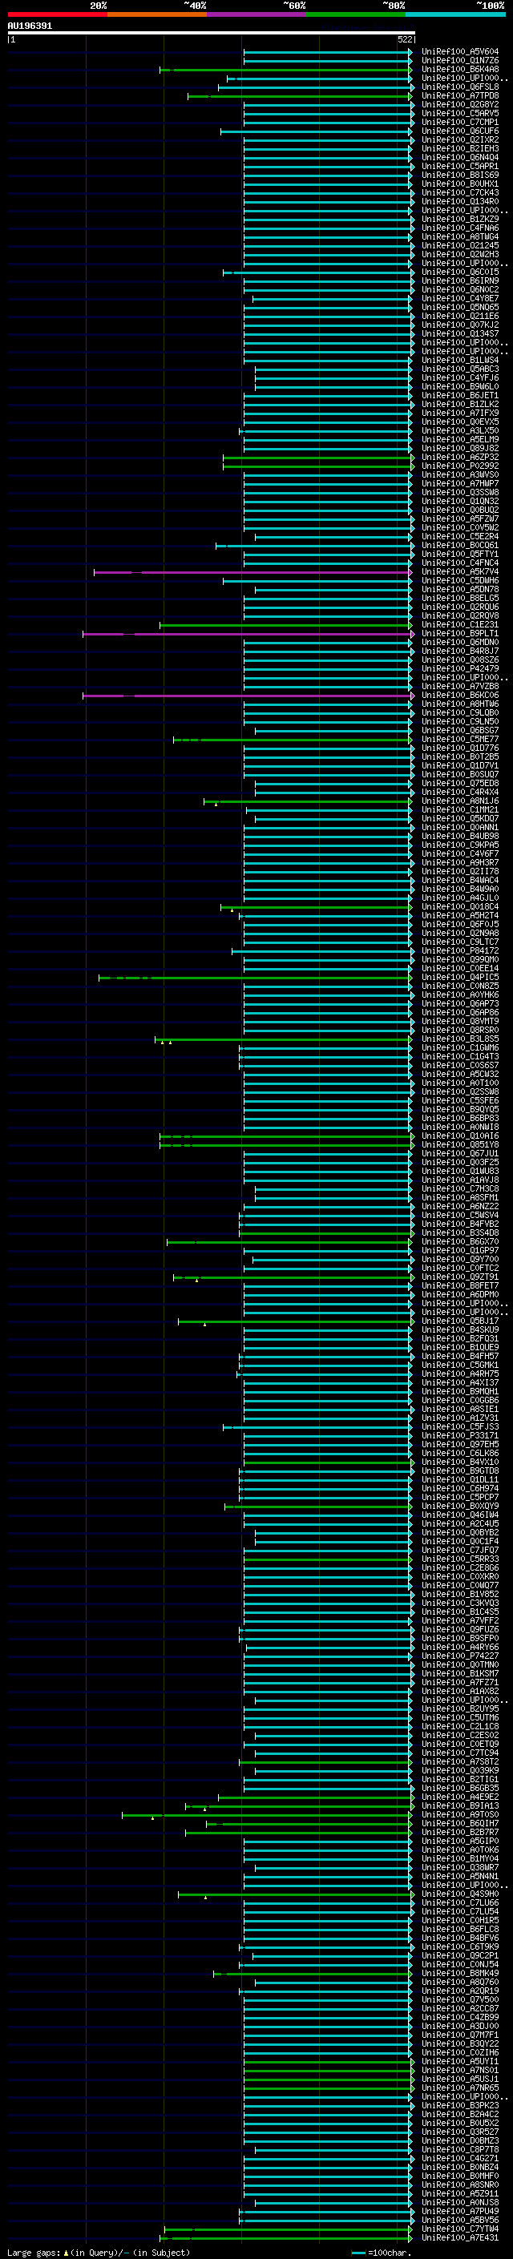
Task: Select hit label UniRef100_D0BMZ3
Action: [x=459, y=2140]
